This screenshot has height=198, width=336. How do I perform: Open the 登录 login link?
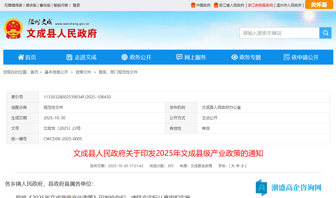click(76, 5)
